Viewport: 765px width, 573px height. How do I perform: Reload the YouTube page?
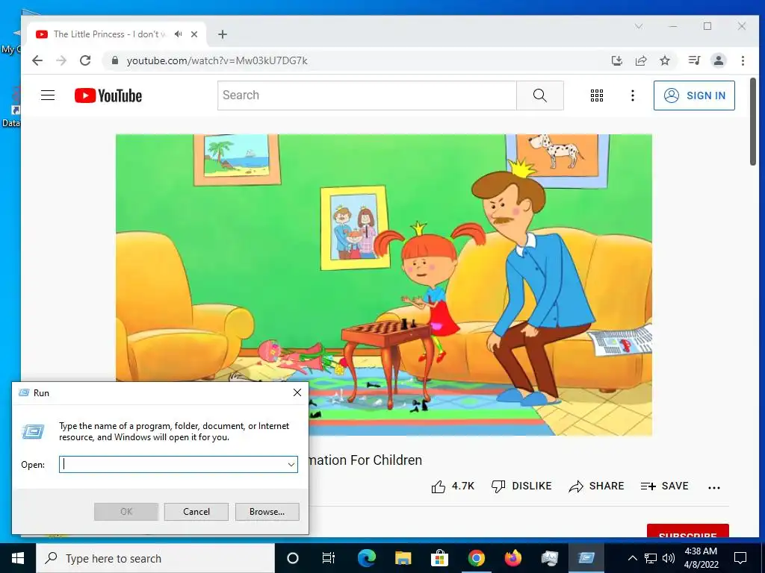coord(85,60)
